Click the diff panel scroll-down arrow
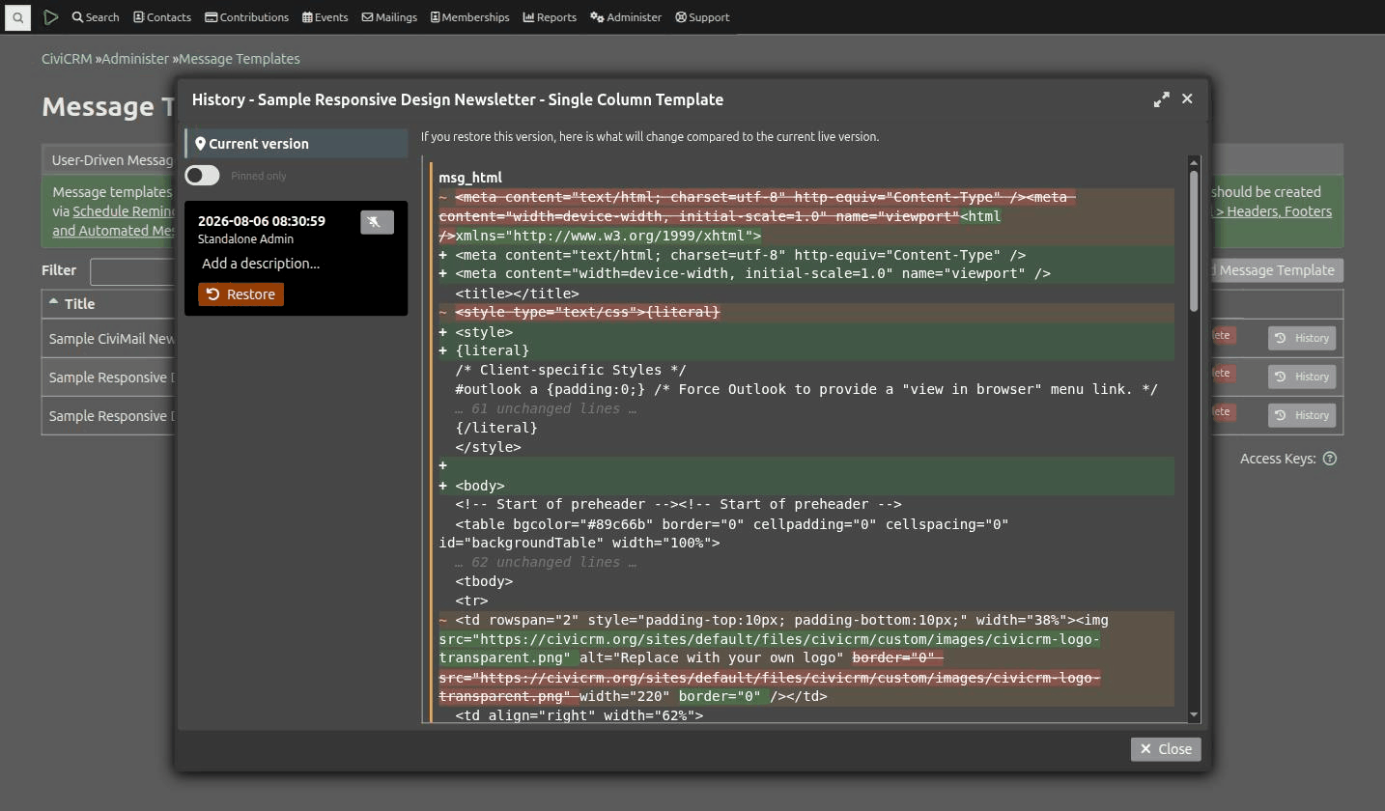The image size is (1385, 811). click(x=1194, y=715)
